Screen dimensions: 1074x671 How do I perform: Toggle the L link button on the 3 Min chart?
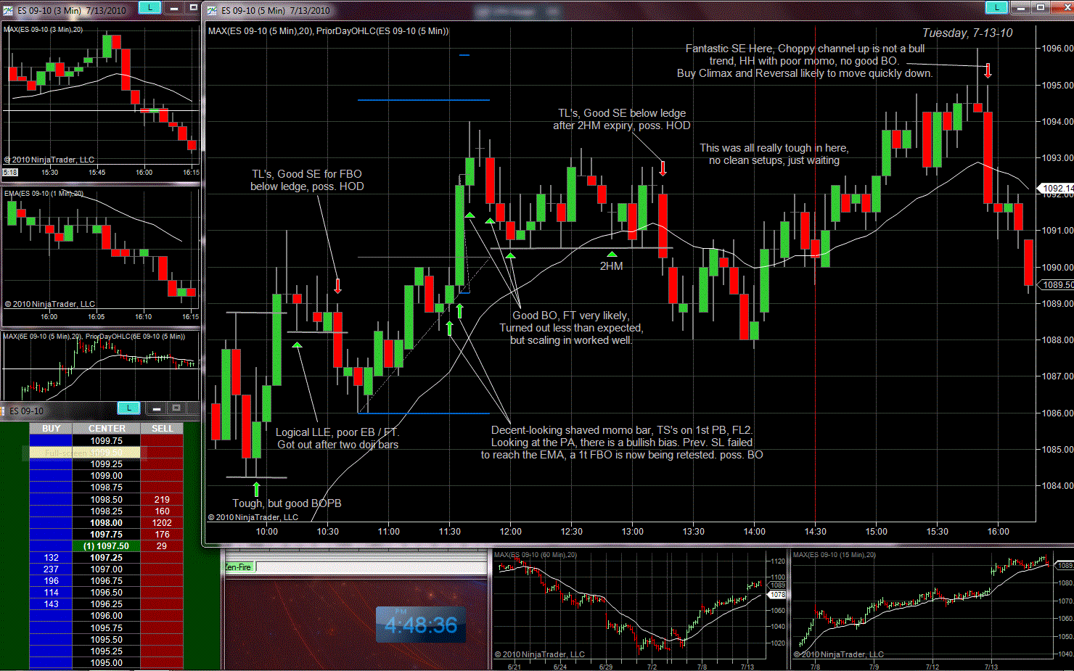point(149,7)
